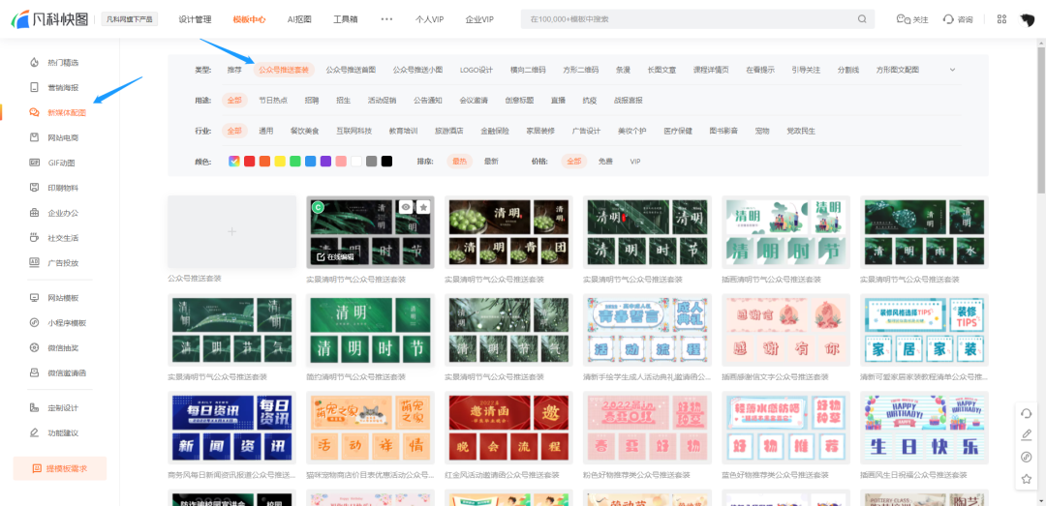The width and height of the screenshot is (1046, 506).
Task: Pick the multicolor all-colors swatch
Action: click(x=234, y=162)
